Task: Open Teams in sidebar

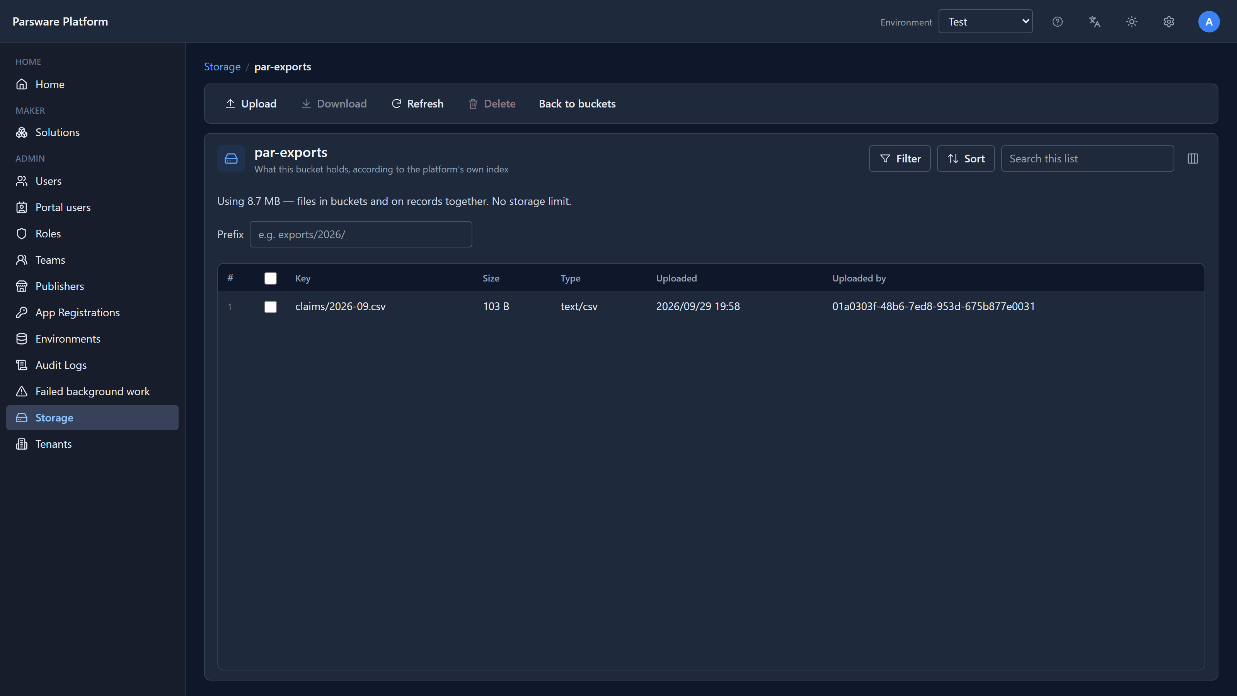Action: click(92, 260)
